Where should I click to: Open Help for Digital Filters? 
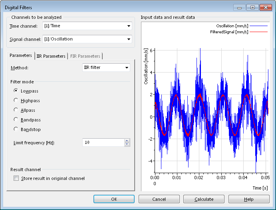(x=248, y=199)
